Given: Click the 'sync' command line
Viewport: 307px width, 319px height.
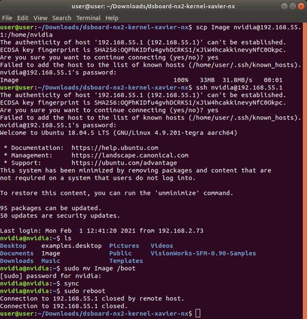Looking at the screenshot, I should click(x=72, y=283).
